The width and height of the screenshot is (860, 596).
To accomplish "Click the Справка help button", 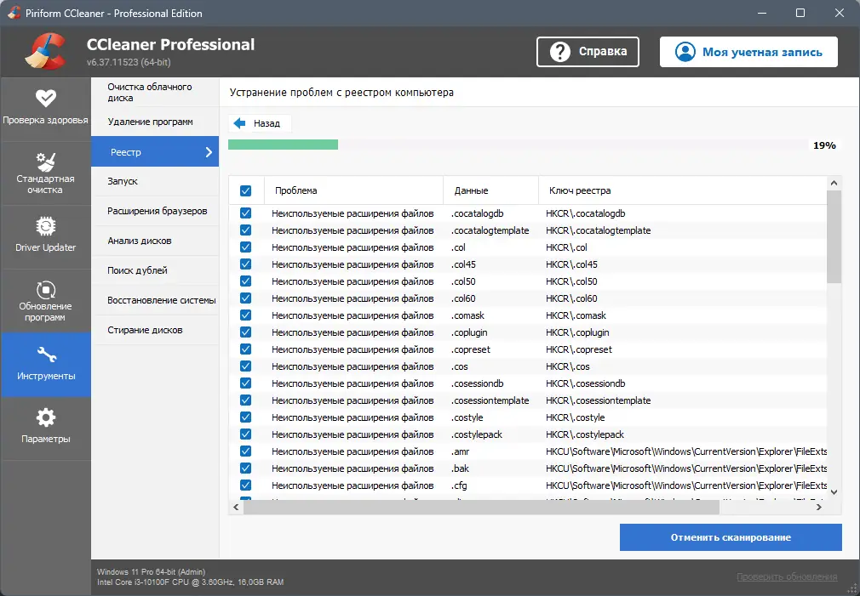I will (588, 52).
